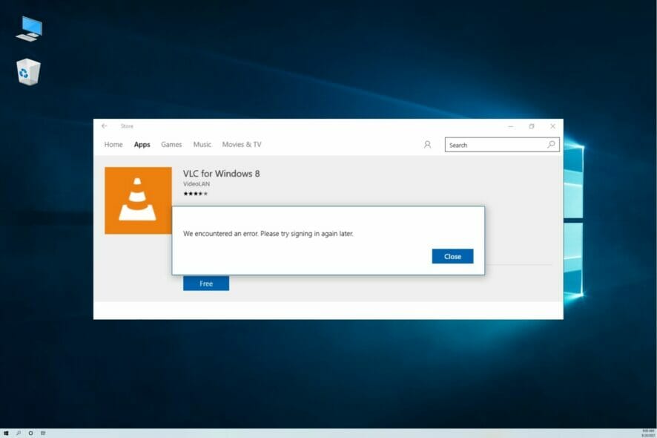657x438 pixels.
Task: Click the VLC cone app thumbnail
Action: pos(138,200)
